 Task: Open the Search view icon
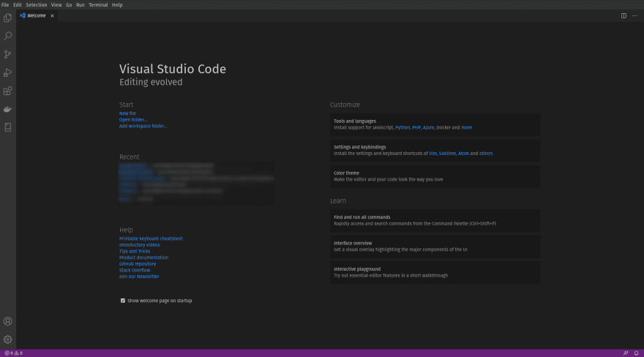point(8,36)
